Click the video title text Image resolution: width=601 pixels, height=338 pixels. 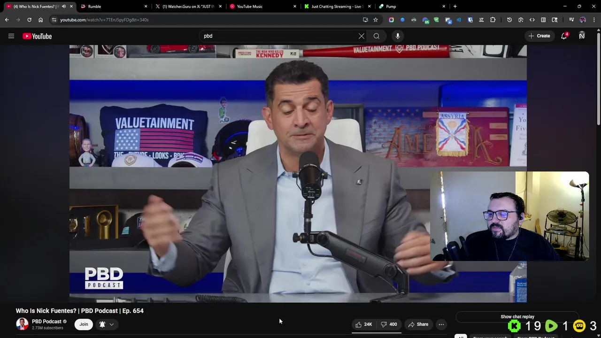[x=80, y=311]
